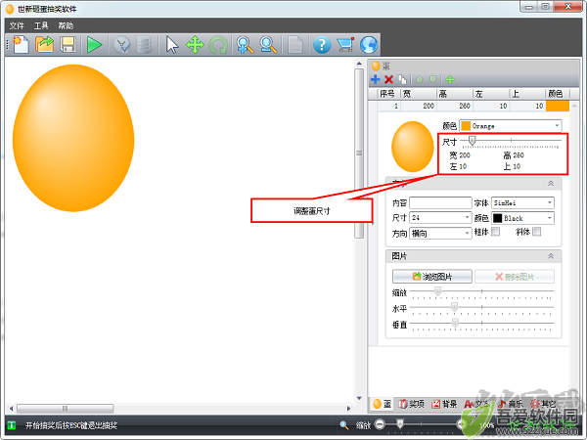The height and width of the screenshot is (440, 587).
Task: Click the clock checkmark toolbar icon
Action: click(121, 45)
